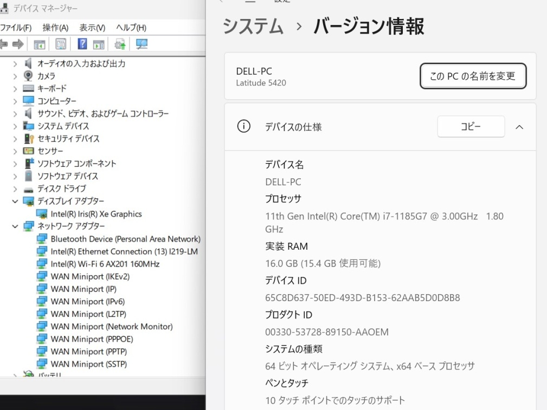This screenshot has height=410, width=547.
Task: Click the icon beside ソフトウェア コンポーネント
Action: [x=29, y=163]
